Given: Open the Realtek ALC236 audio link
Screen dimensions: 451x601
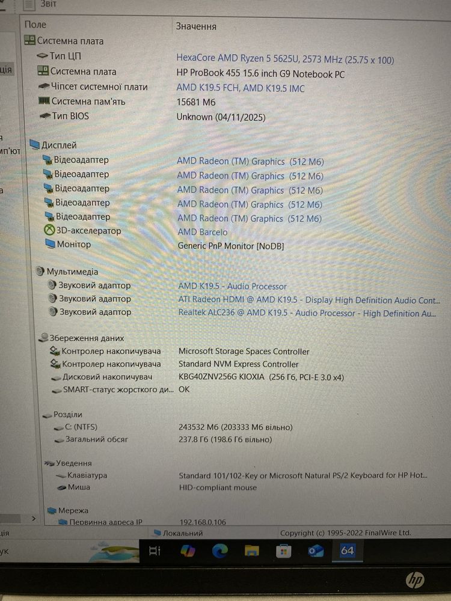Looking at the screenshot, I should (x=307, y=313).
